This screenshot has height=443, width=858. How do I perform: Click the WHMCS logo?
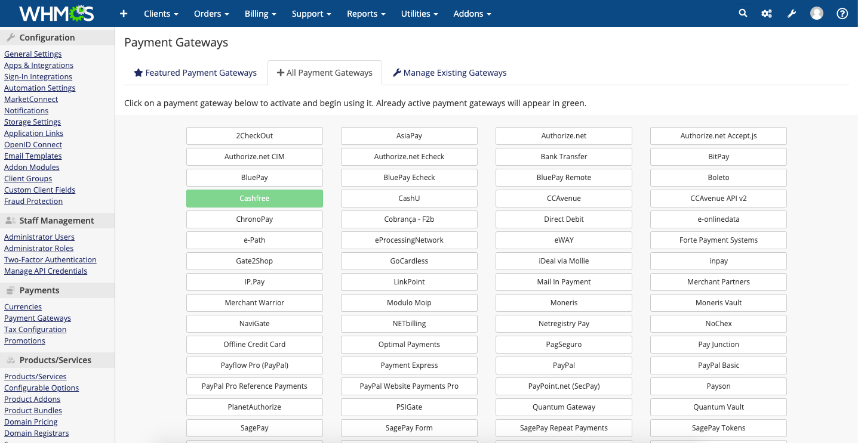pyautogui.click(x=57, y=13)
